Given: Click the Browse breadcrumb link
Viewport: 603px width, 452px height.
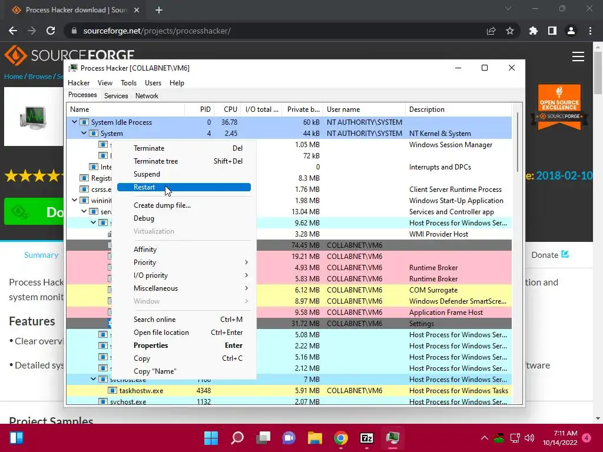Looking at the screenshot, I should [39, 77].
